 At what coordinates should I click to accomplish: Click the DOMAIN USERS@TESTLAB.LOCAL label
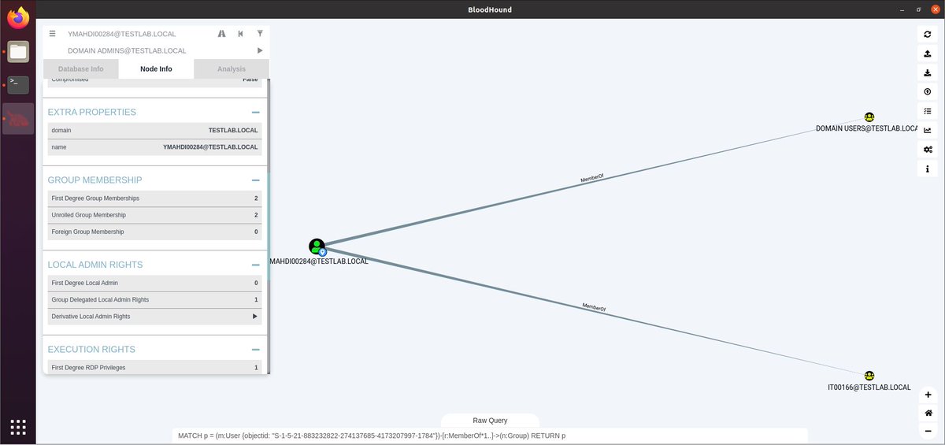pos(869,128)
